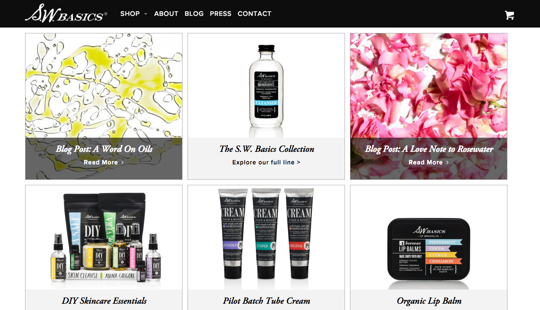The height and width of the screenshot is (310, 540).
Task: Go to the About page
Action: point(166,14)
